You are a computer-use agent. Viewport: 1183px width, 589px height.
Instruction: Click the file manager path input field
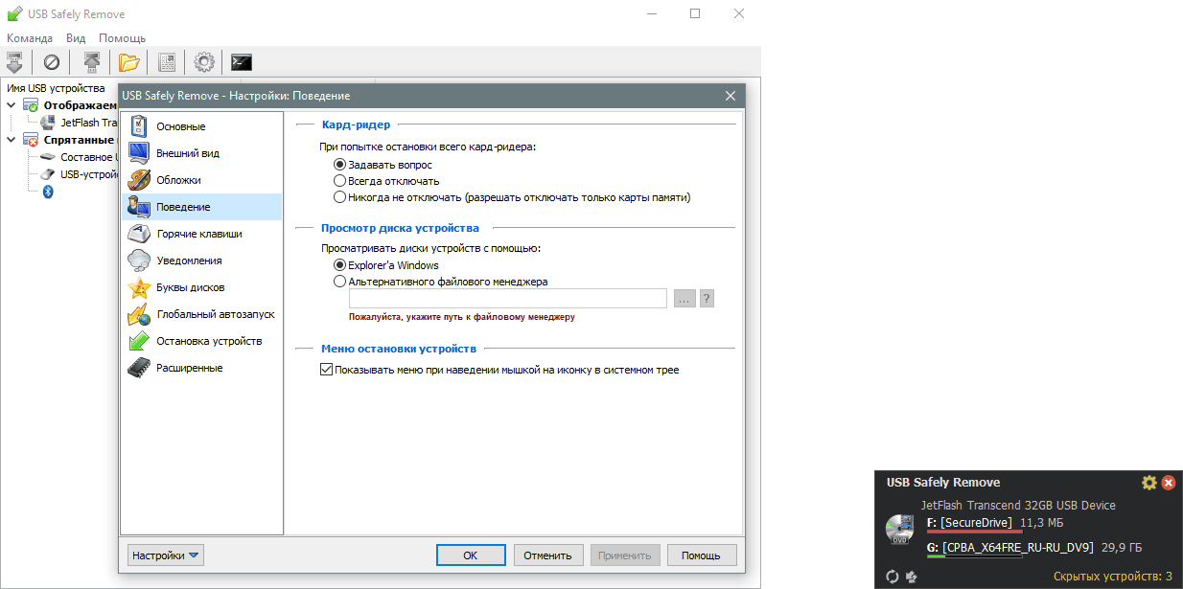click(507, 299)
